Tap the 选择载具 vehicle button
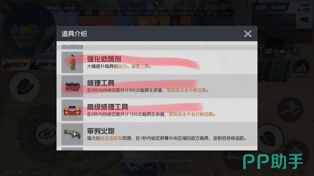Screen dimensions: 314x176 coord(301,69)
